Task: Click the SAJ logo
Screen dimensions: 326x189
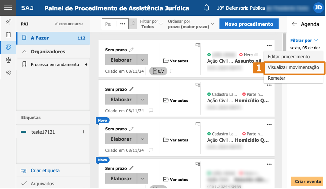Action: (27, 8)
